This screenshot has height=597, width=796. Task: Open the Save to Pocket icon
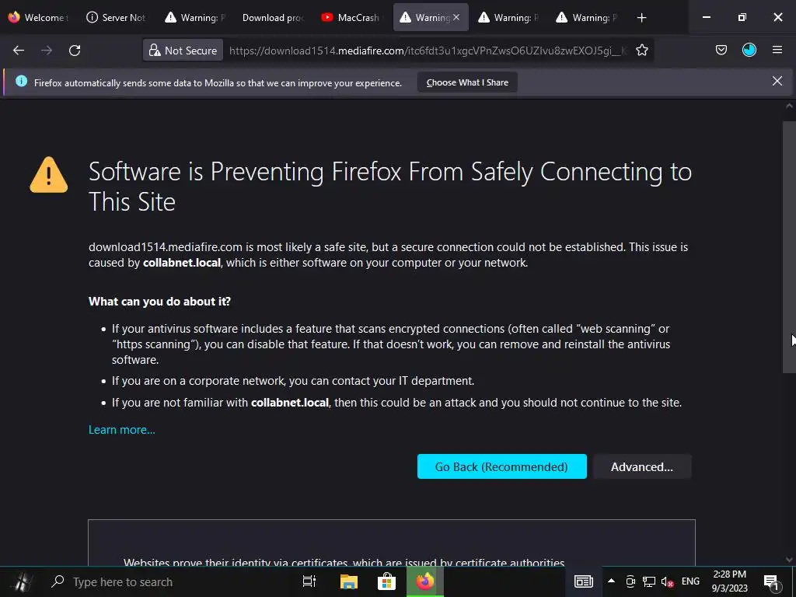[x=721, y=50]
